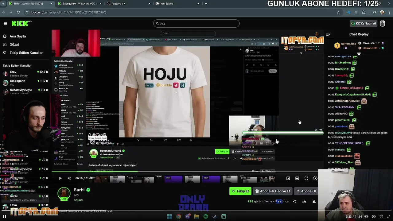
Task: Open a new browser tab
Action: [x=206, y=4]
